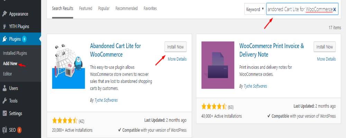Viewport: 346px width, 138px height.
Task: Clear the plugin search field text
Action: (335, 10)
